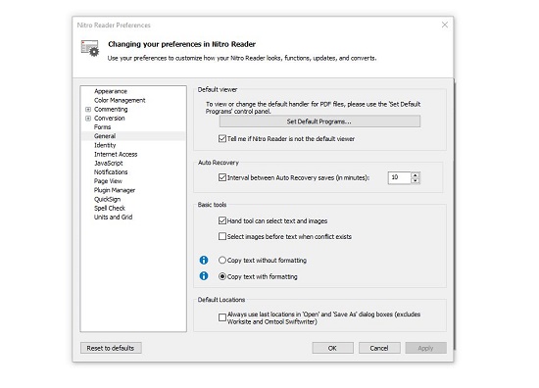Click info icon beside Copy text without formatting
The height and width of the screenshot is (388, 539).
pos(204,261)
